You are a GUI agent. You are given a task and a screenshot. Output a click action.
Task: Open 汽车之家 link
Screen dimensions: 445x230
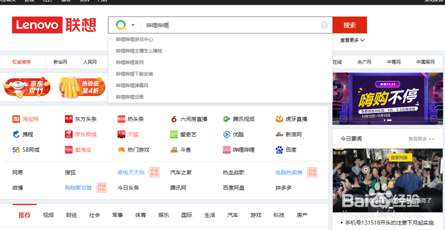181,173
